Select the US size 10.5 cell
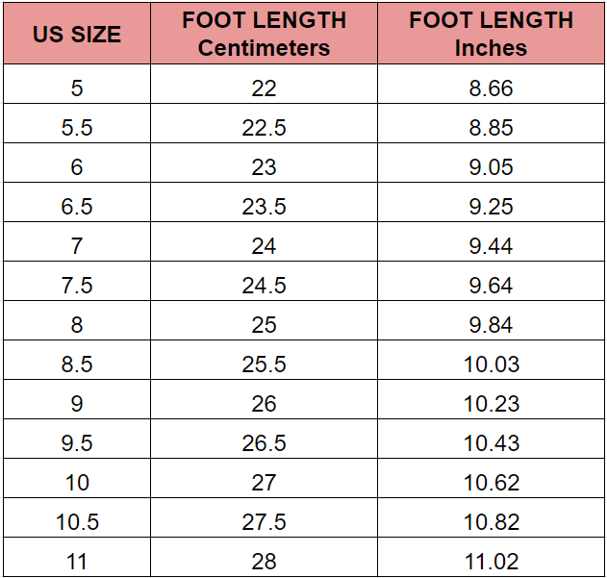Image resolution: width=607 pixels, height=578 pixels. click(77, 518)
